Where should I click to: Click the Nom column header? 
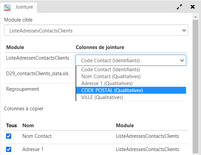(x=28, y=126)
